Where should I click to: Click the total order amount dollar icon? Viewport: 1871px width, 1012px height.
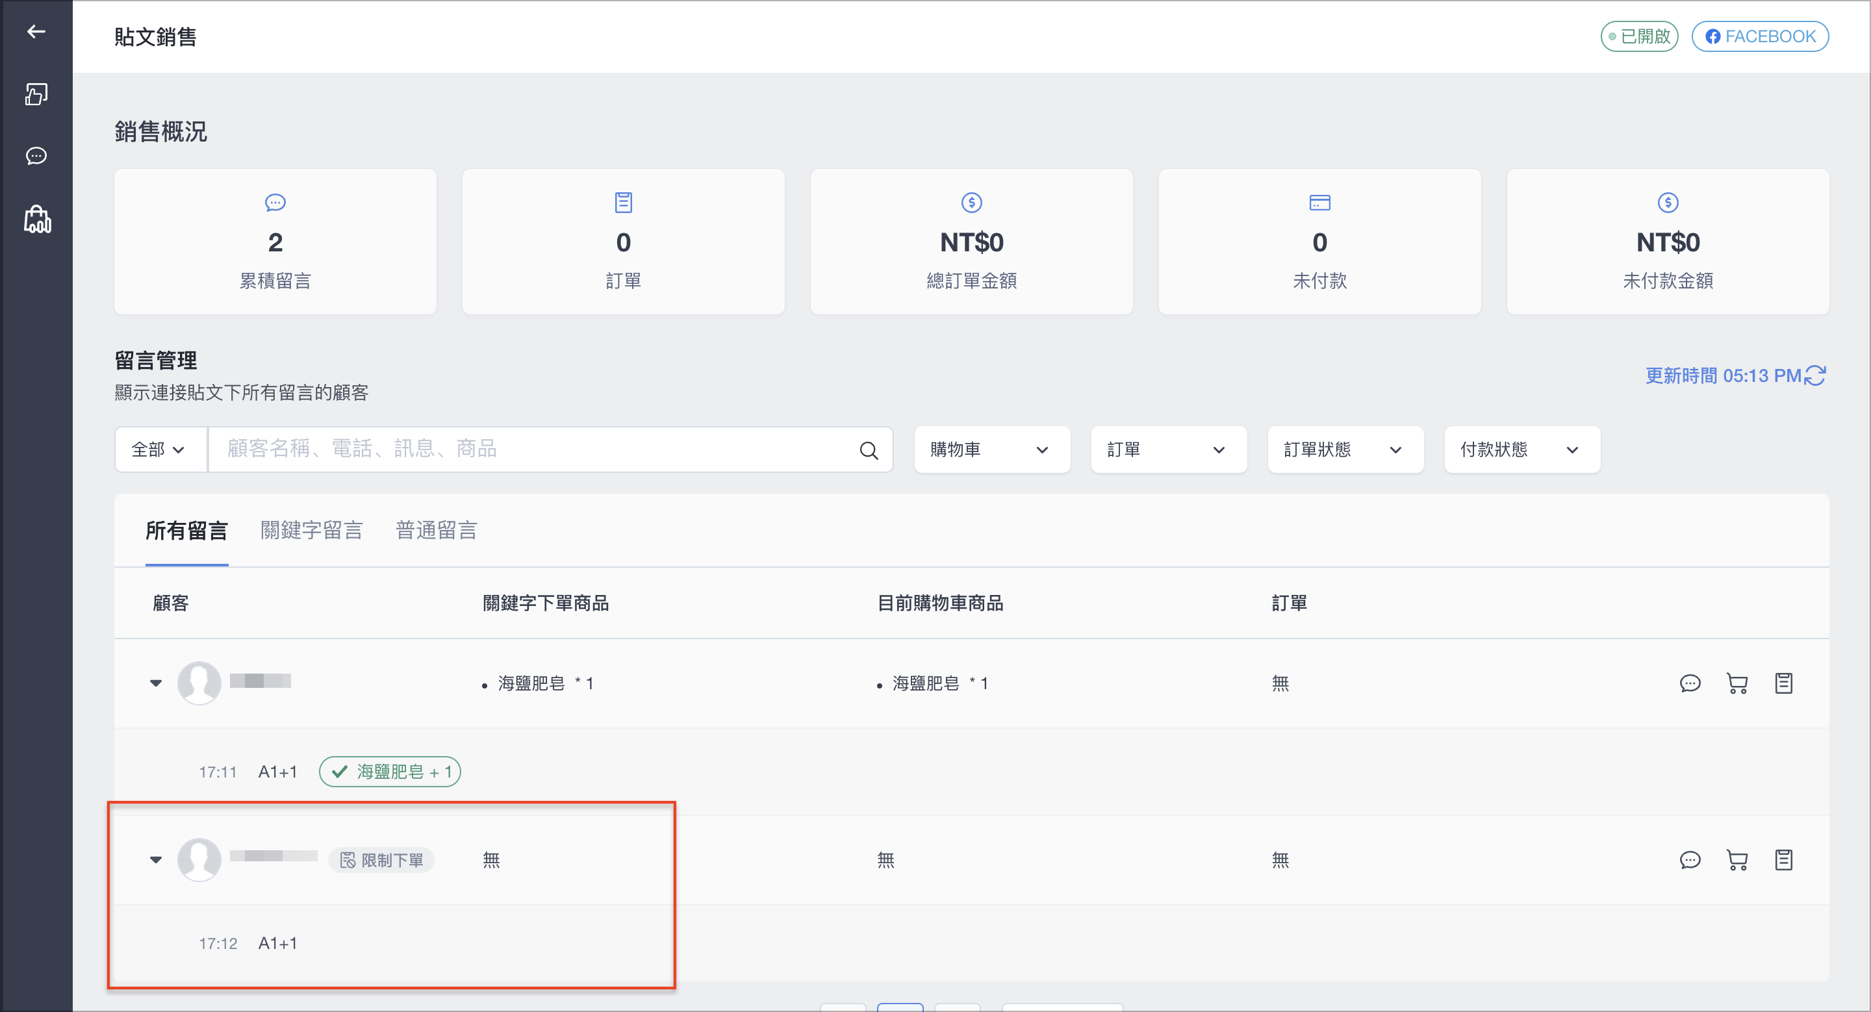click(971, 203)
